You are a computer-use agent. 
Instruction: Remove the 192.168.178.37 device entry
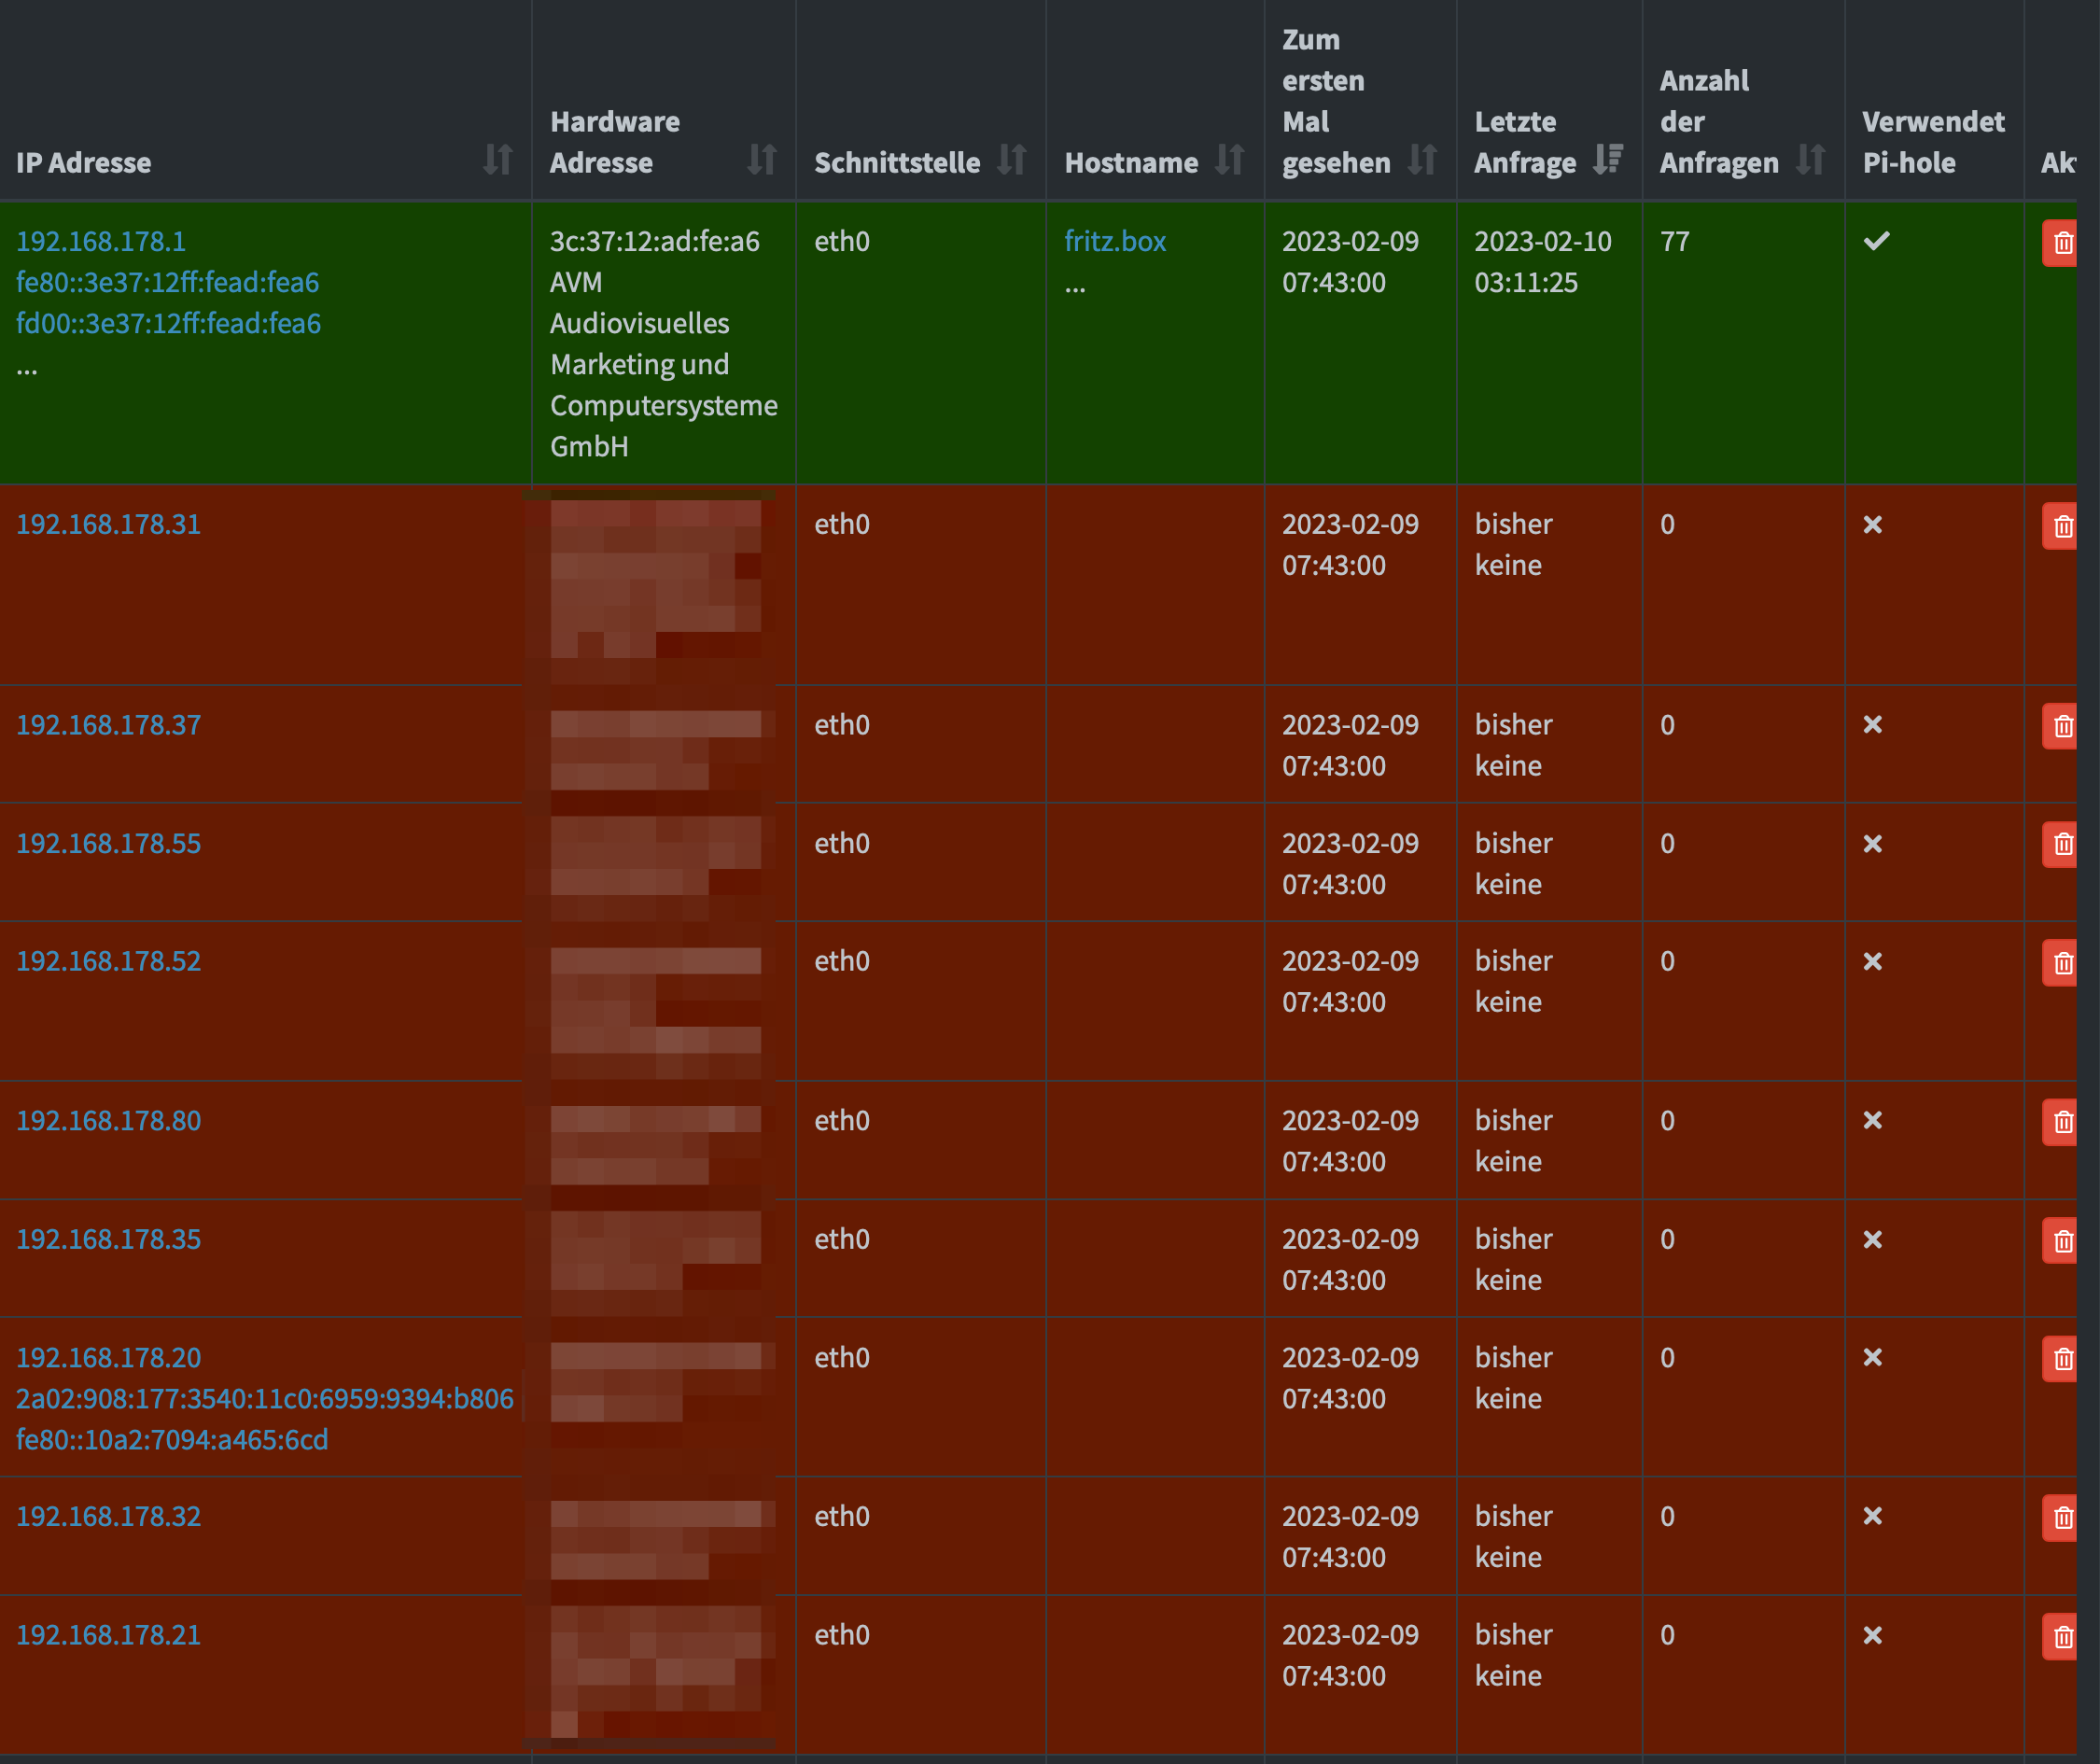[x=2060, y=727]
